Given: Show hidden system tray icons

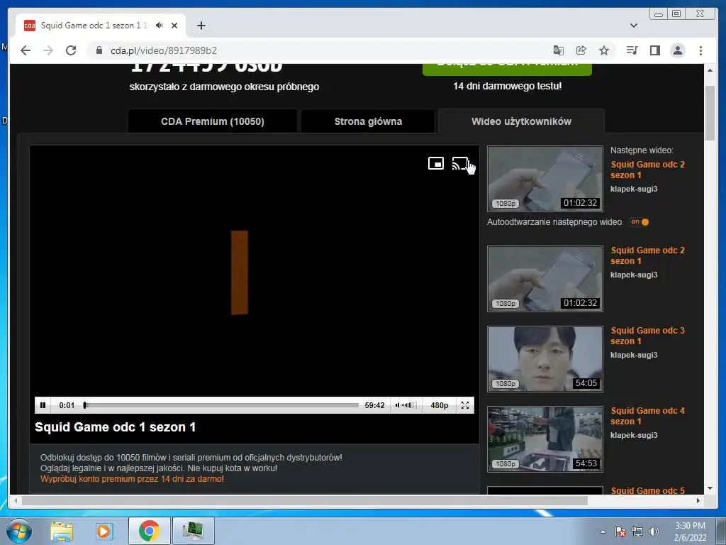Looking at the screenshot, I should click(x=603, y=532).
